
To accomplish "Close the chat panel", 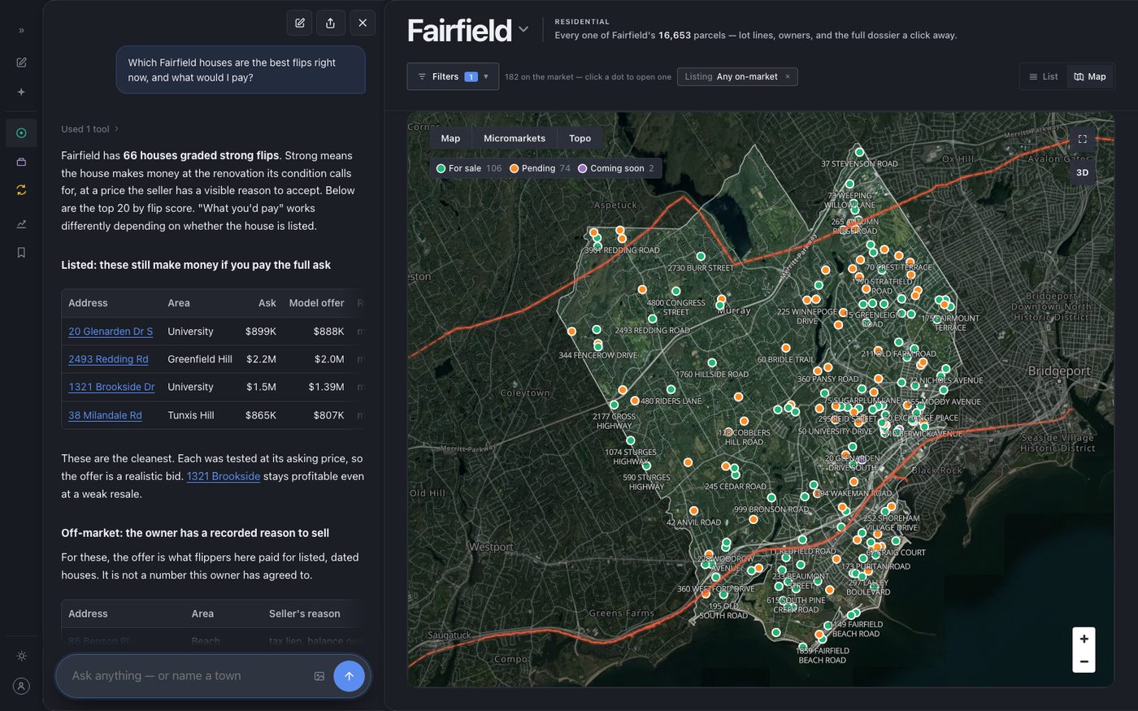I will [x=363, y=23].
